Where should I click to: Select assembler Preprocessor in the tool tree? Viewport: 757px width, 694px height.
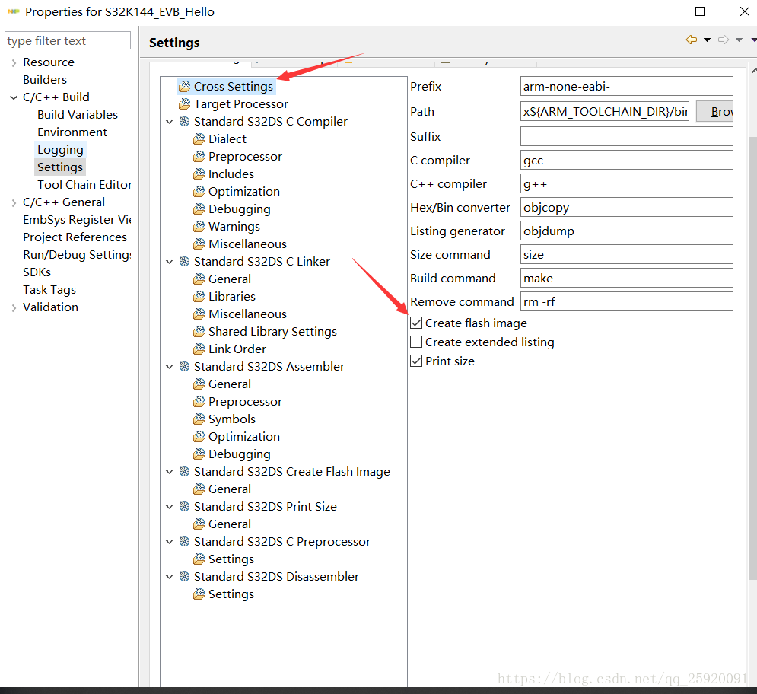tap(245, 401)
